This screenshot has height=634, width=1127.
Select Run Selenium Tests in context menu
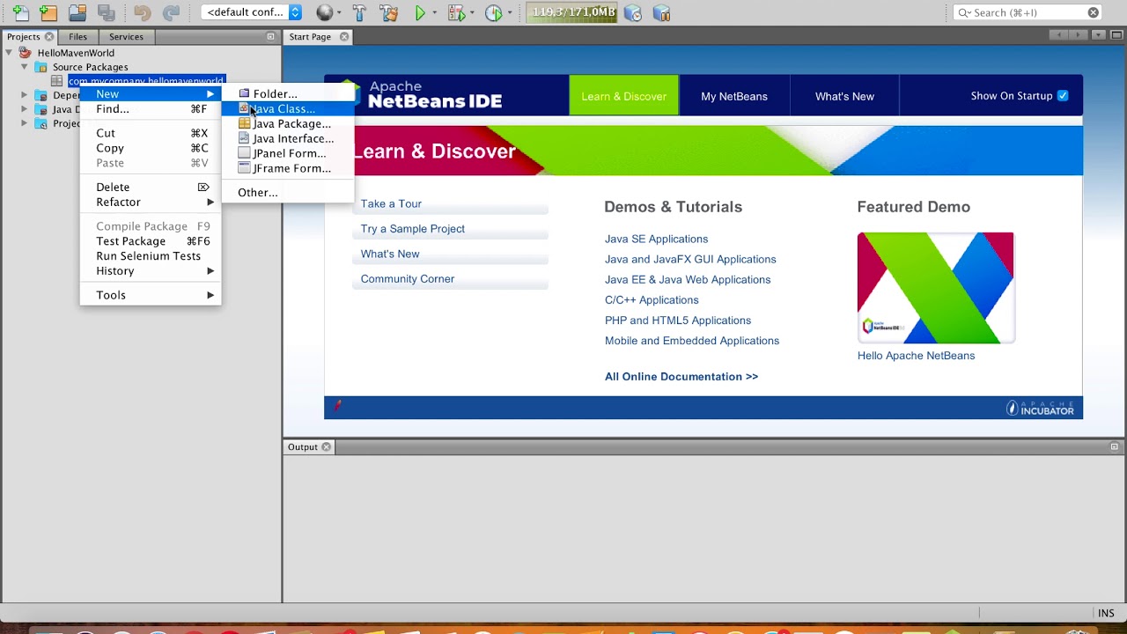coord(151,255)
